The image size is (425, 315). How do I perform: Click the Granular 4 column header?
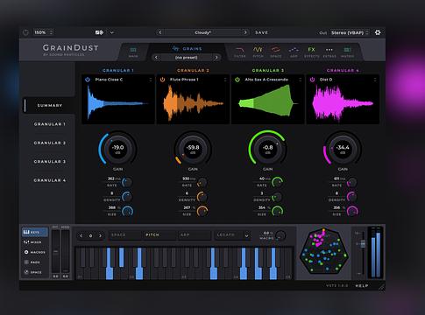coord(343,70)
